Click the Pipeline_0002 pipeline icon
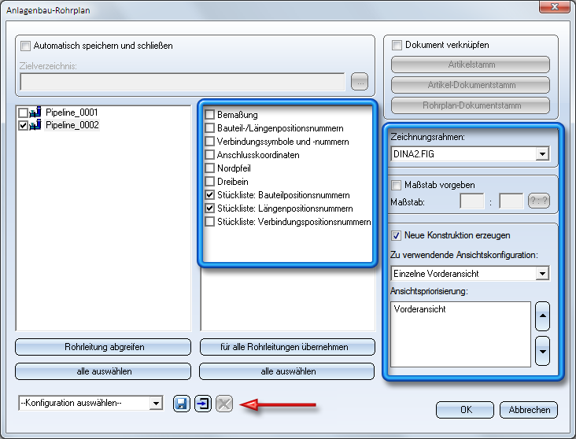This screenshot has height=439, width=576. point(35,125)
